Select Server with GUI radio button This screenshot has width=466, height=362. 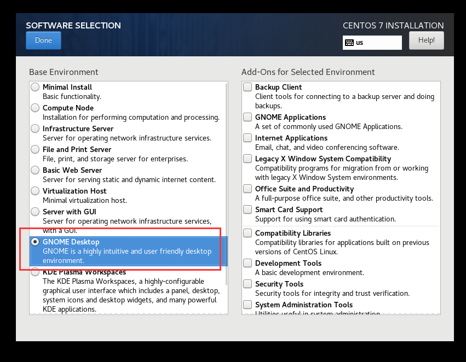tap(35, 212)
